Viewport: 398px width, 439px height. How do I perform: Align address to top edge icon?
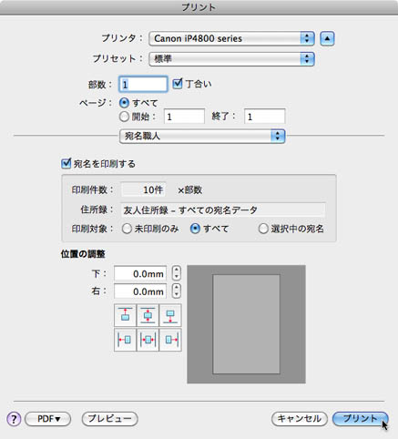(125, 315)
